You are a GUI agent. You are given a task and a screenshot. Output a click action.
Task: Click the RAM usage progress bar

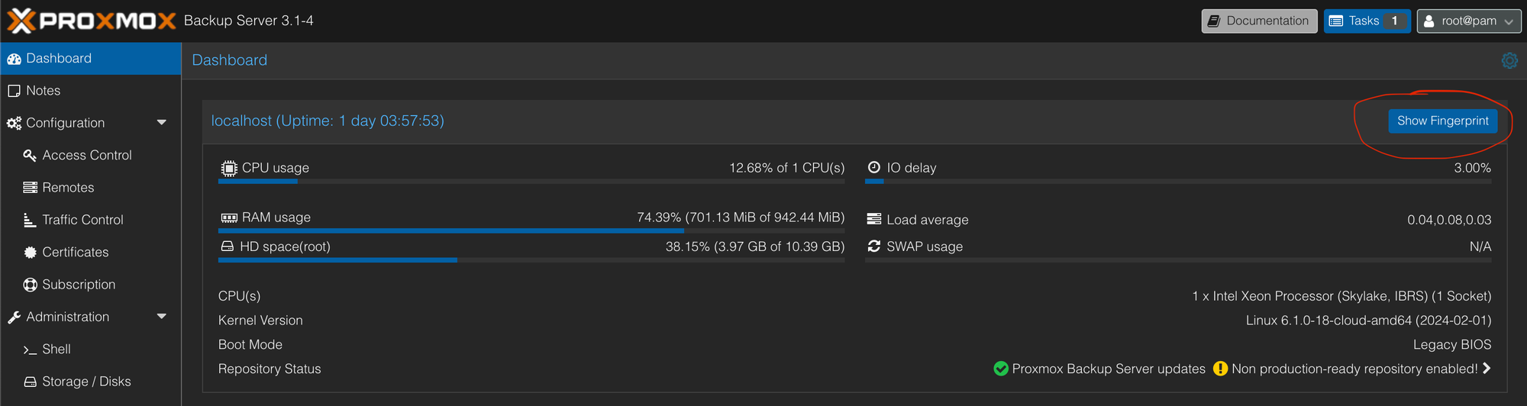point(531,230)
